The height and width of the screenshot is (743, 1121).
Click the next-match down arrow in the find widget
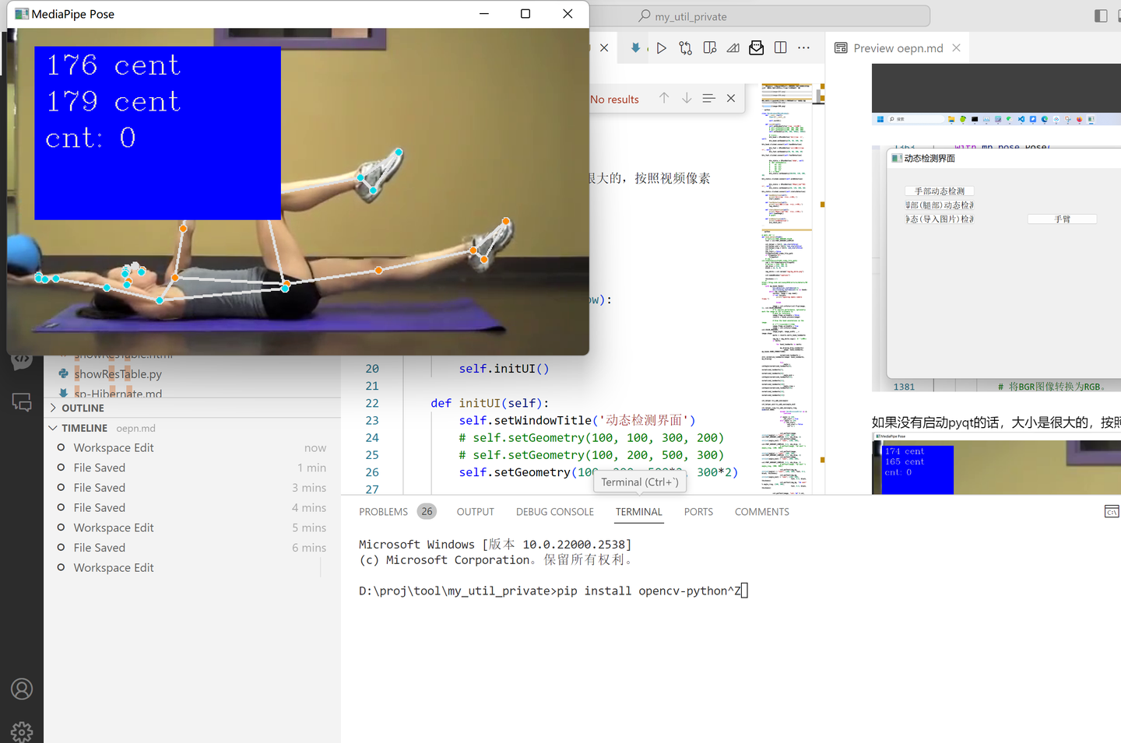(x=686, y=98)
